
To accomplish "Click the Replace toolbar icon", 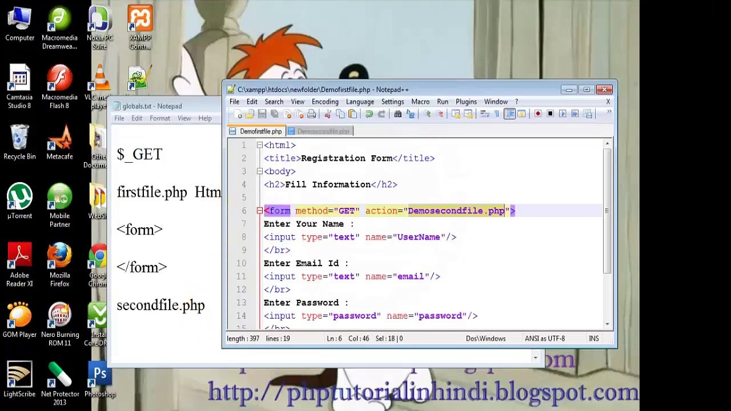I will coord(411,114).
